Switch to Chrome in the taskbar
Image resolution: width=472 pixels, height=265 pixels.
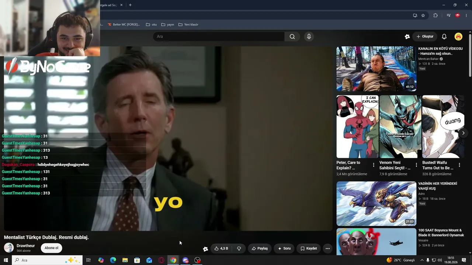tap(173, 260)
